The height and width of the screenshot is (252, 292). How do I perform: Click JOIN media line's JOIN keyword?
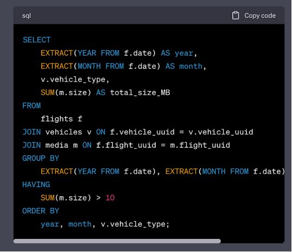point(31,145)
